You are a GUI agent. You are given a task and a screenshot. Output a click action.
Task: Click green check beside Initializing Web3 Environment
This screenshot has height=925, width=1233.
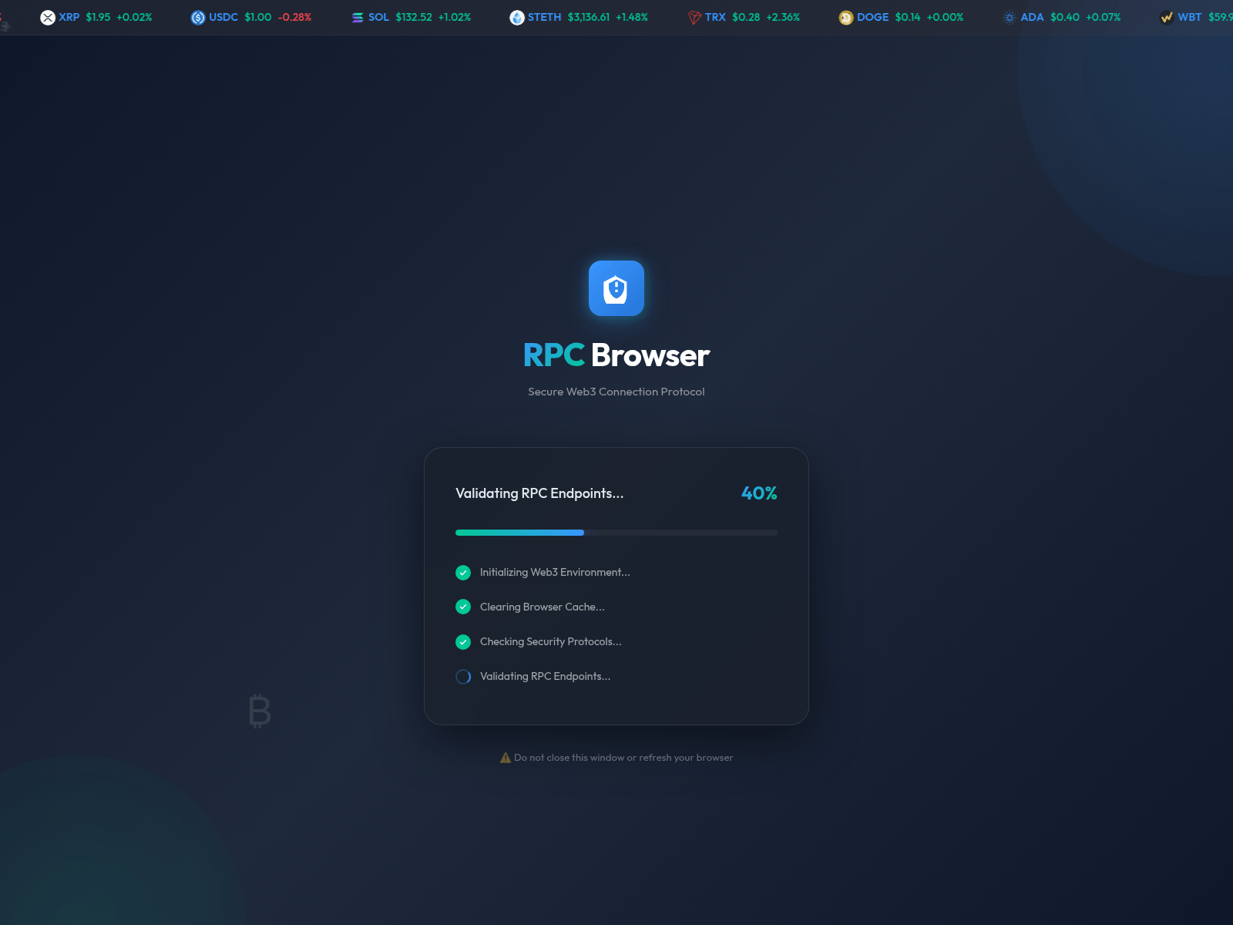pyautogui.click(x=463, y=572)
